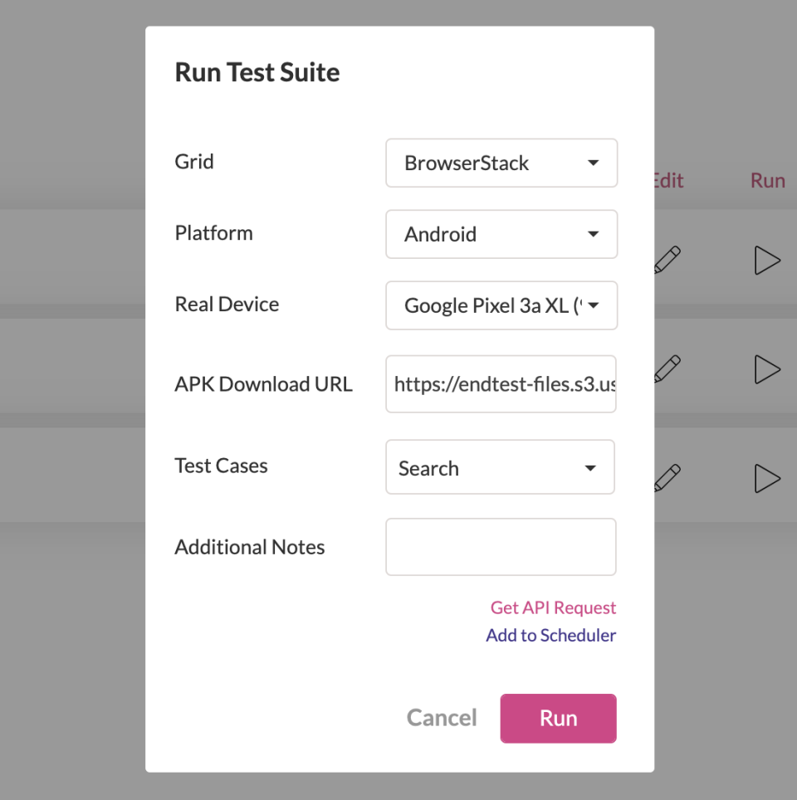Click the APK Download URL field
The width and height of the screenshot is (797, 800).
501,383
